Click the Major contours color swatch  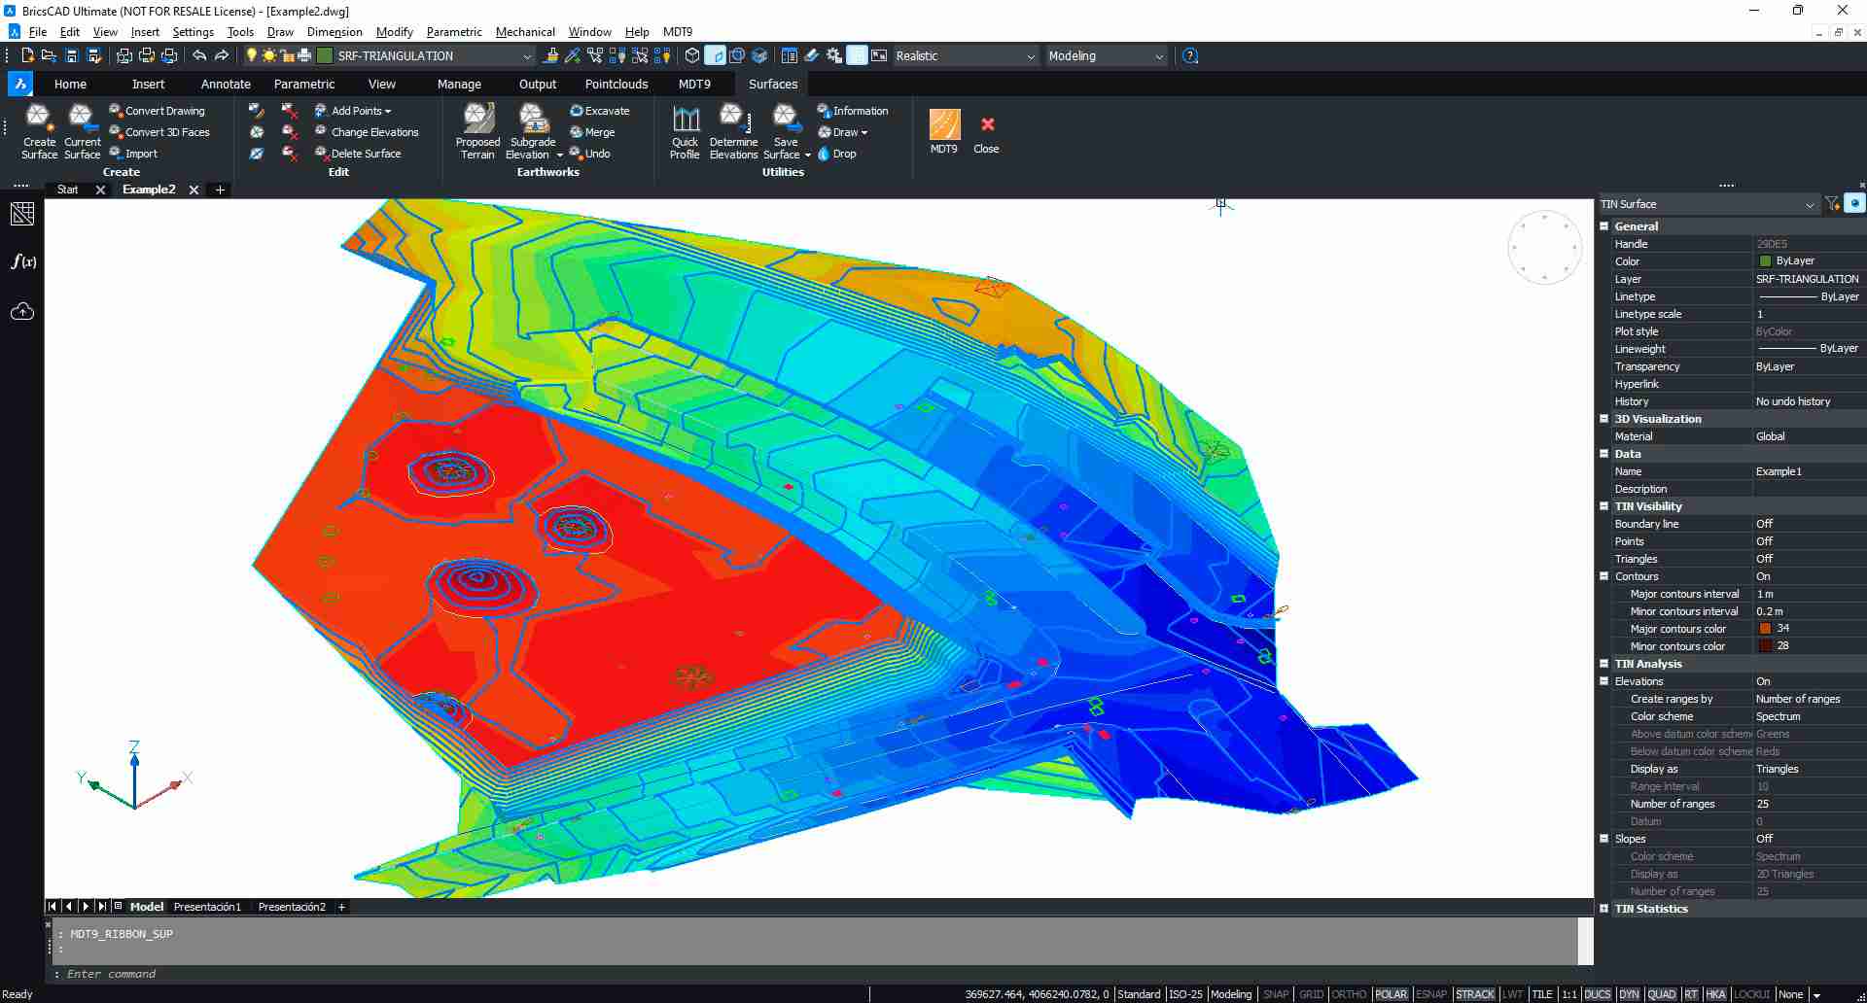click(1767, 628)
